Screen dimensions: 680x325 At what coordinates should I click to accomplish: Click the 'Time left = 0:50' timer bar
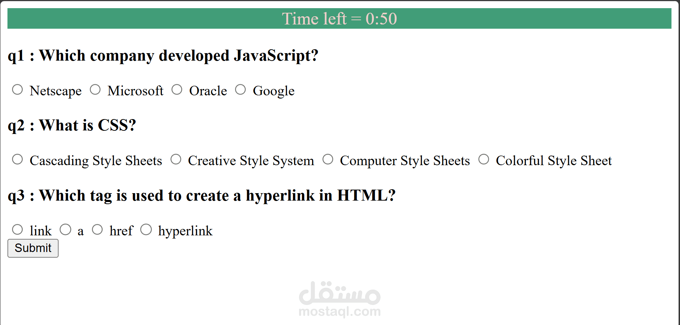click(x=339, y=18)
